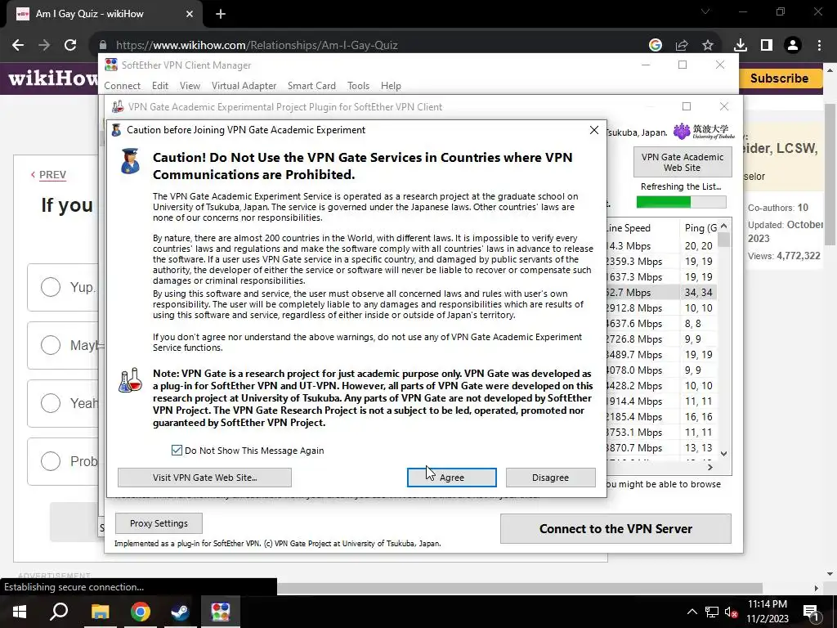The width and height of the screenshot is (837, 628).
Task: Open the Connect menu in SoftEther
Action: click(x=123, y=85)
